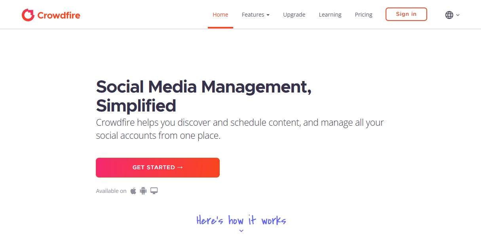This screenshot has height=240, width=481.
Task: Click the down arrow below Here's how it works
Action: point(241,231)
